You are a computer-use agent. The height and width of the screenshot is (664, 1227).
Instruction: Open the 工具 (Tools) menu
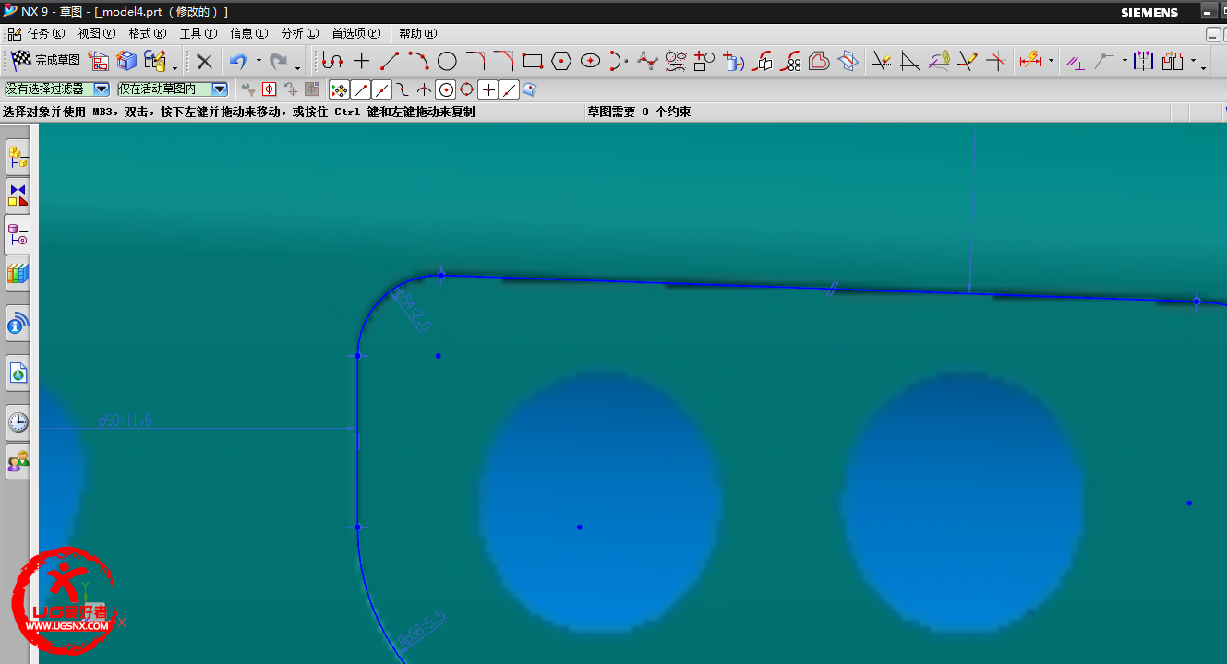pos(198,33)
